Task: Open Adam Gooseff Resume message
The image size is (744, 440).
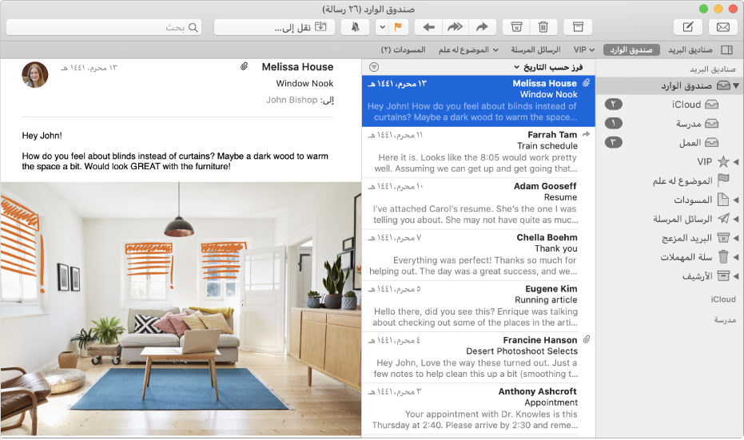Action: point(478,204)
